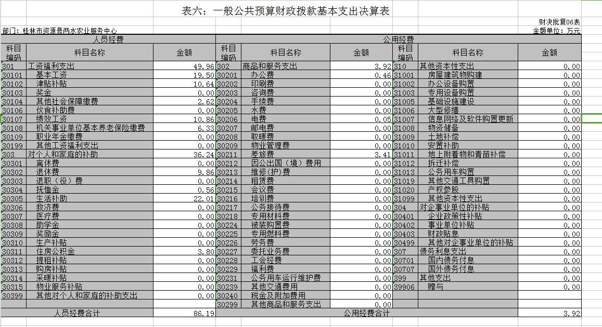Click the 基本工资 cell
This screenshot has height=327, width=602.
pyautogui.click(x=51, y=75)
